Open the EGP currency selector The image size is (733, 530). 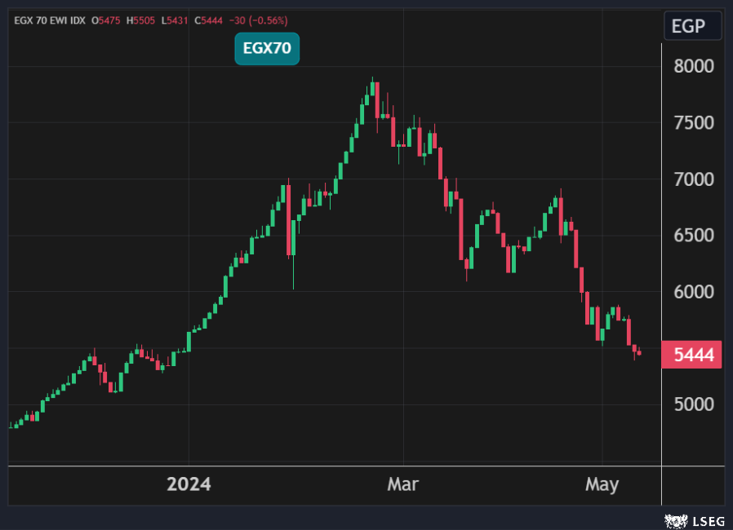[692, 26]
